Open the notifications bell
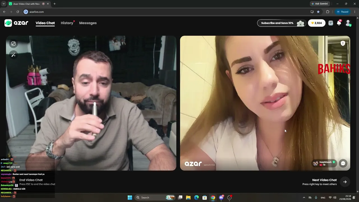Viewport: 359px width, 202px height. (x=339, y=23)
